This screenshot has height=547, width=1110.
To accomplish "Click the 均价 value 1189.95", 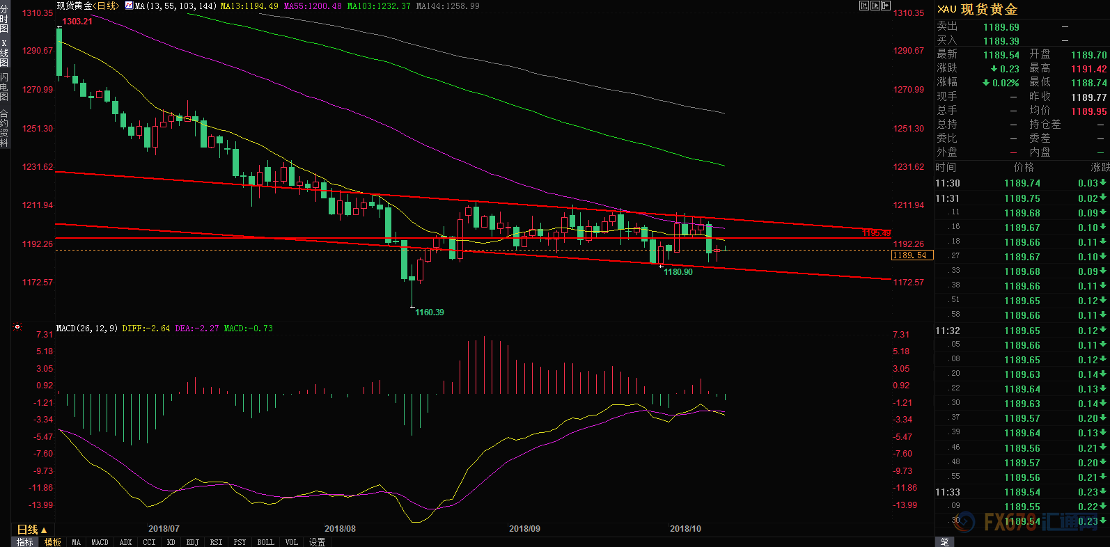I will [x=1089, y=111].
